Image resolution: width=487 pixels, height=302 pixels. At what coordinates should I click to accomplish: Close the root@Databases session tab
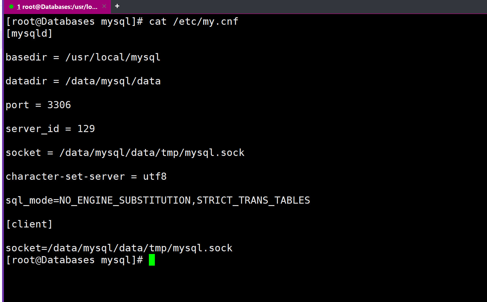point(104,6)
